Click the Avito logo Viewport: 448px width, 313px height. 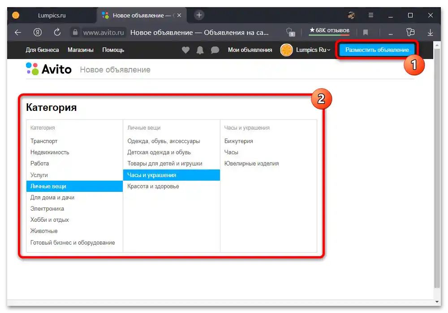pyautogui.click(x=49, y=69)
